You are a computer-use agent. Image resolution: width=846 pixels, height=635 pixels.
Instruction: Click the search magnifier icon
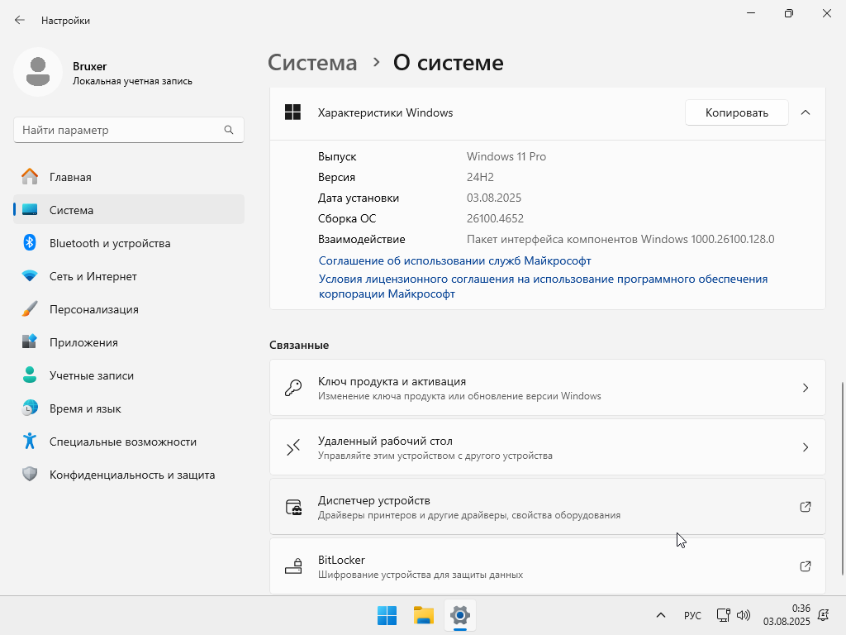pos(229,130)
